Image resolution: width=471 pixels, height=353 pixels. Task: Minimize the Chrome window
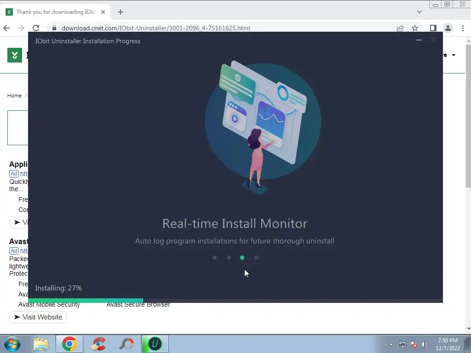coord(436,4)
